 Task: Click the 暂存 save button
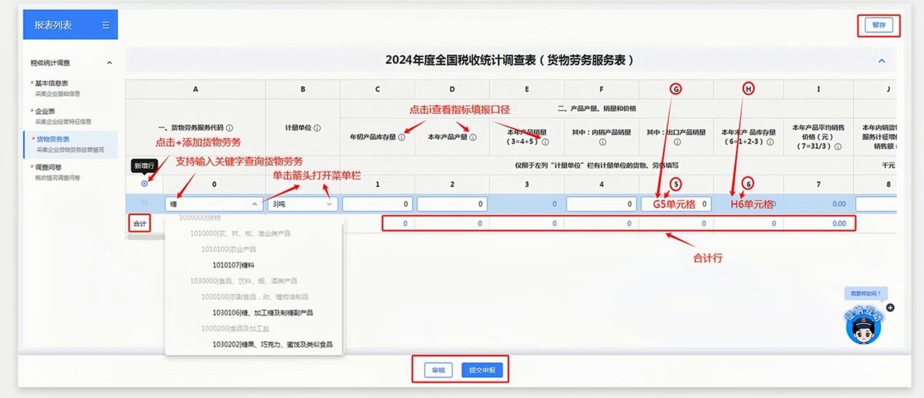tap(879, 25)
